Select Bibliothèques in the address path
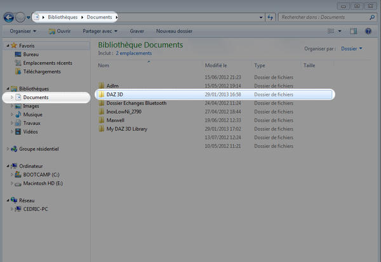 tap(63, 17)
